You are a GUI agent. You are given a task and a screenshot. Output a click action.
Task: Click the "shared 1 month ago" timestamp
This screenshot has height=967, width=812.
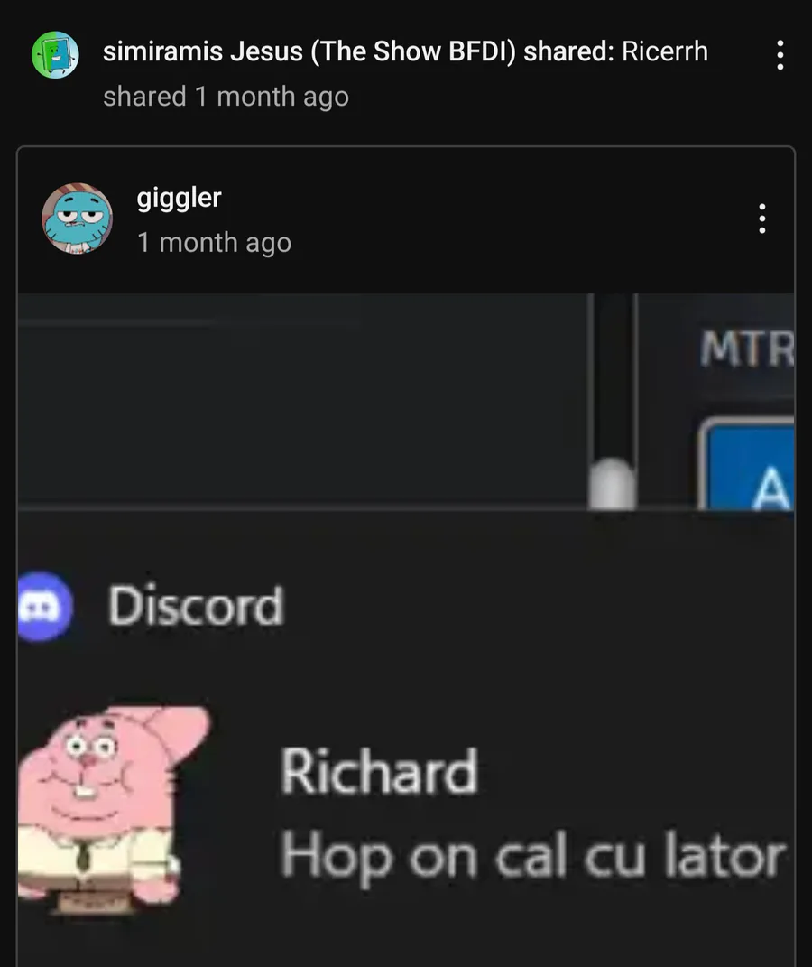coord(226,97)
